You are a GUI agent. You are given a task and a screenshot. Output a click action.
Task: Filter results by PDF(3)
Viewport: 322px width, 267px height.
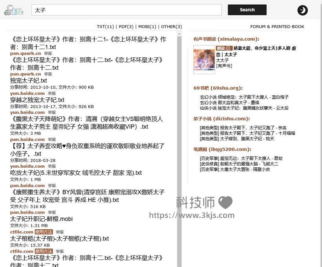(x=126, y=27)
